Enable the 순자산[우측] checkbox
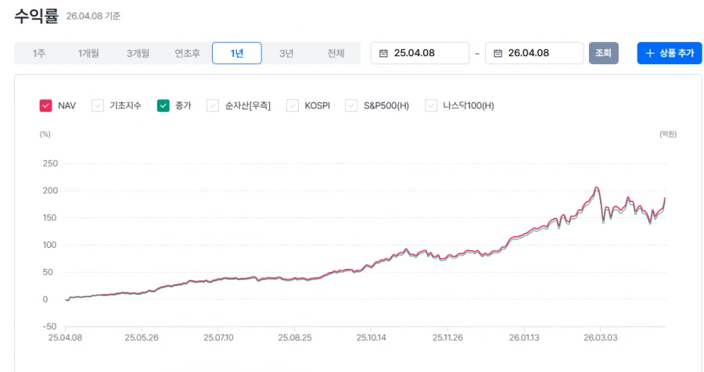Viewport: 704px width, 372px height. 212,106
